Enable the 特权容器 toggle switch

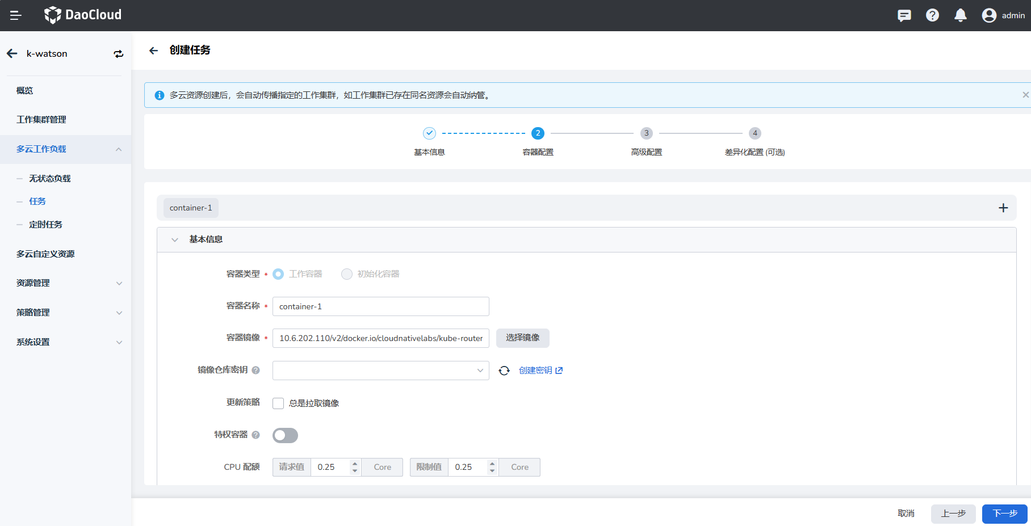(285, 435)
